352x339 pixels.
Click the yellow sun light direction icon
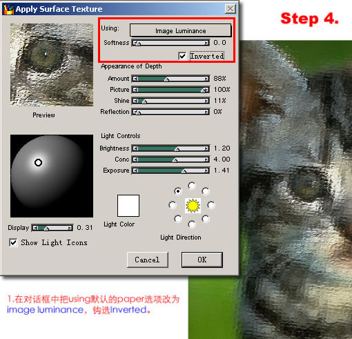pyautogui.click(x=193, y=206)
